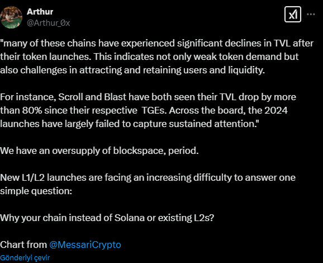Click the New L1/L2 launches paragraph

tap(148, 184)
